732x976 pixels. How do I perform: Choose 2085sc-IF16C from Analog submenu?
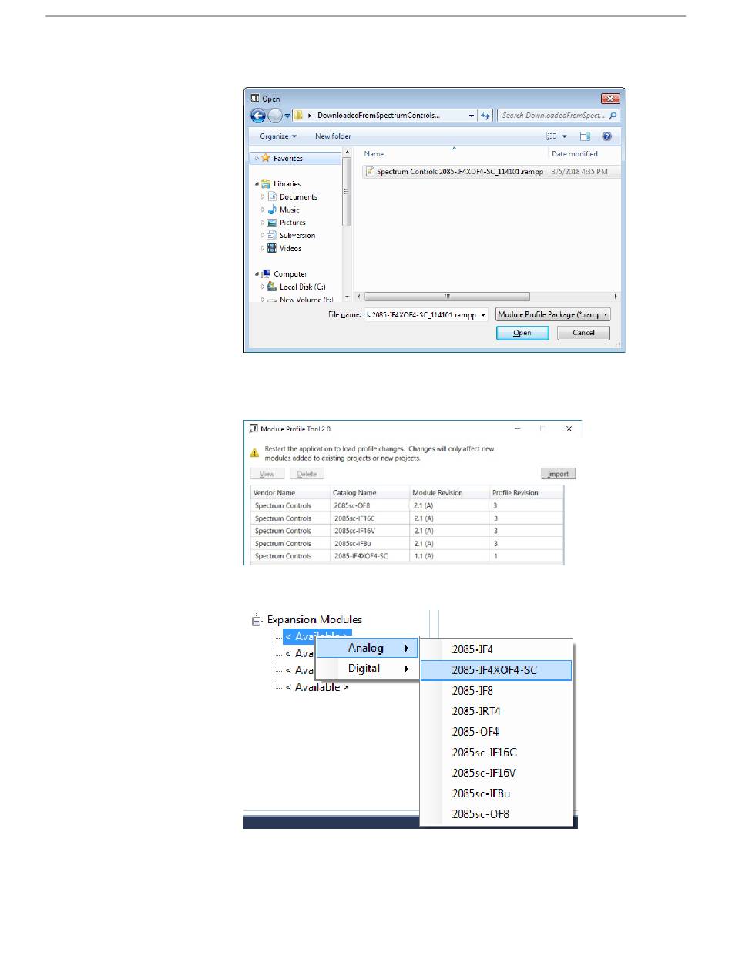pos(496,752)
